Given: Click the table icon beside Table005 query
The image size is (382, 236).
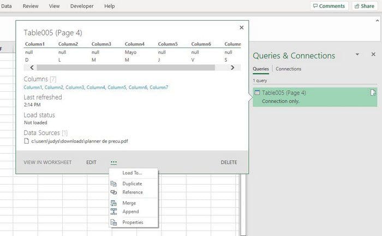Looking at the screenshot, I should click(257, 93).
